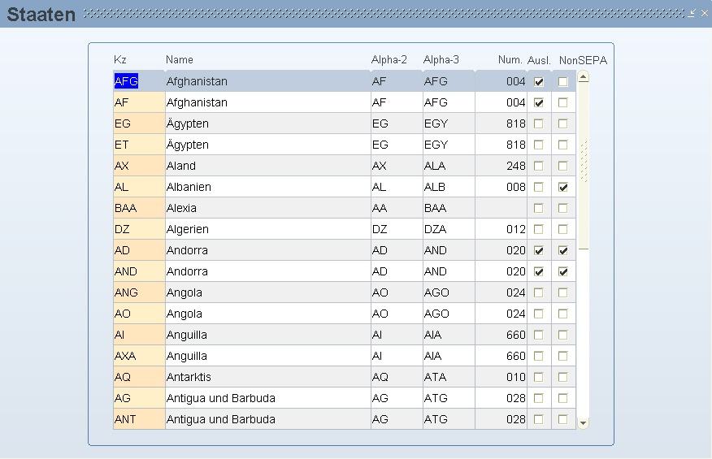712x459 pixels.
Task: Click the minimize icon in the Staaten title bar
Action: pyautogui.click(x=692, y=13)
